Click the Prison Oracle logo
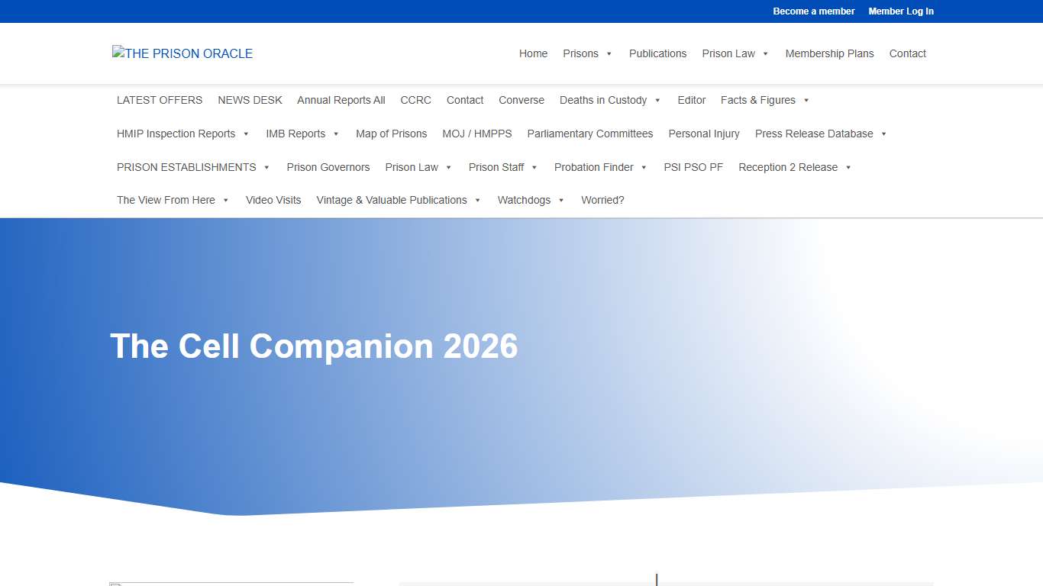 (x=182, y=53)
